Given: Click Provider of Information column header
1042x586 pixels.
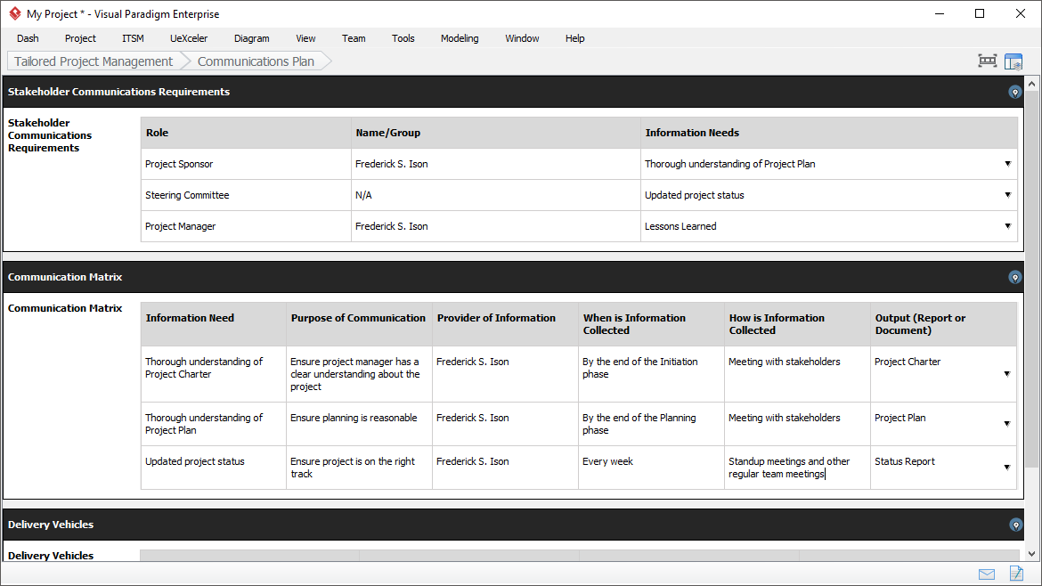Looking at the screenshot, I should coord(505,324).
